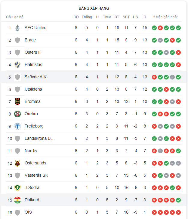This screenshot has height=219, width=188.
Task: Click the Thắng column header
Action: tap(87, 17)
